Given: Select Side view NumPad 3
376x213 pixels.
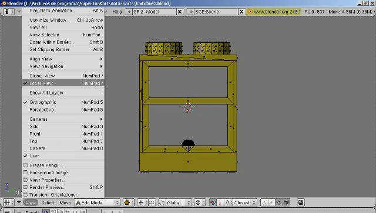Looking at the screenshot, I should pyautogui.click(x=63, y=127).
